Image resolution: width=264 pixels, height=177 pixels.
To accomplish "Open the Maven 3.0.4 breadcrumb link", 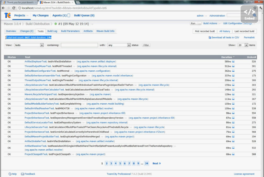I will click(x=12, y=24).
